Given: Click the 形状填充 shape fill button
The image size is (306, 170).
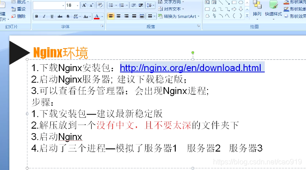Looking at the screenshot, I should pos(295,2).
